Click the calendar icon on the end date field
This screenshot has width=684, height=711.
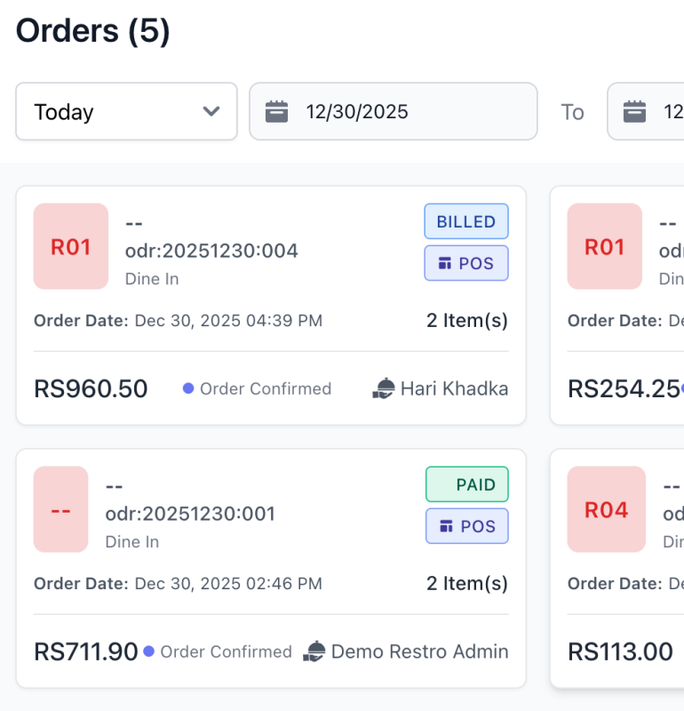coord(634,111)
